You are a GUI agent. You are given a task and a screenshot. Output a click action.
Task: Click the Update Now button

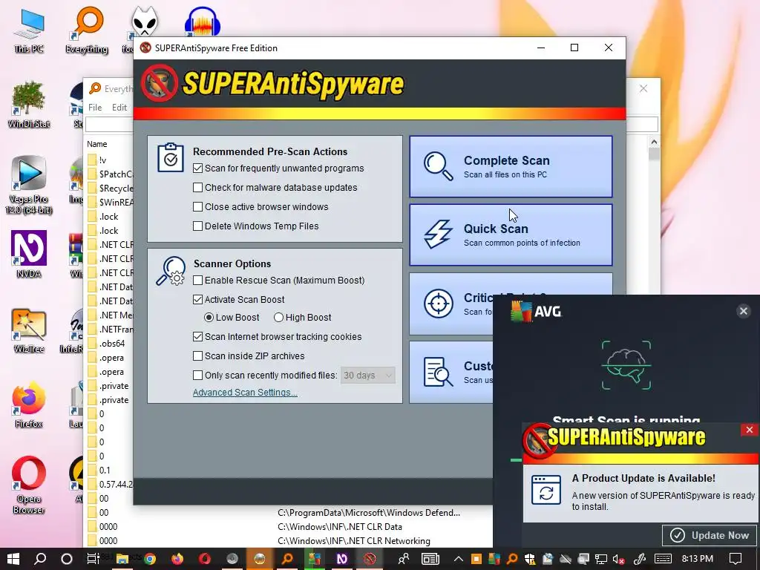click(x=710, y=535)
